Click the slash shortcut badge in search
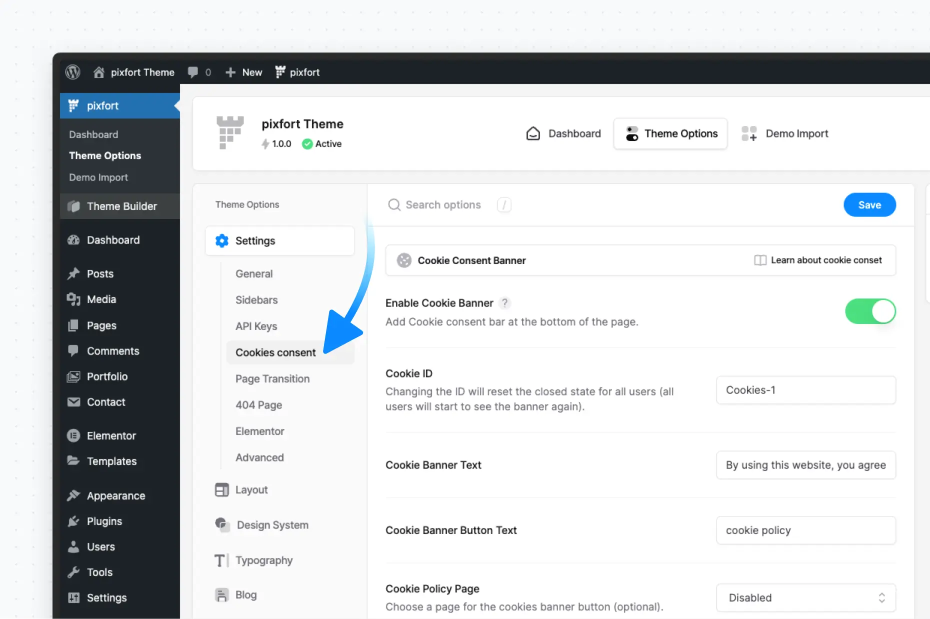The width and height of the screenshot is (930, 619). (504, 205)
